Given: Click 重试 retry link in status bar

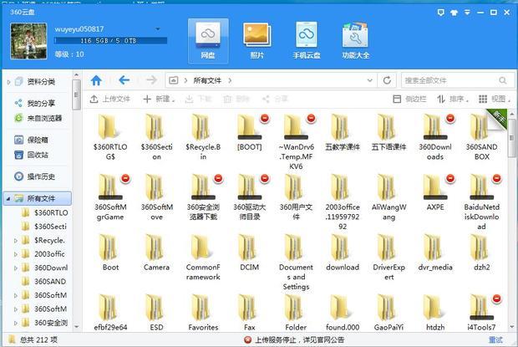Looking at the screenshot, I should tap(495, 339).
